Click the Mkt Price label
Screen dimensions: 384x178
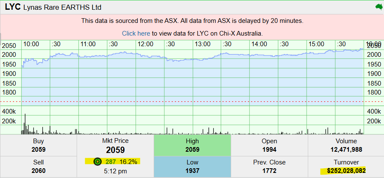[115, 141]
